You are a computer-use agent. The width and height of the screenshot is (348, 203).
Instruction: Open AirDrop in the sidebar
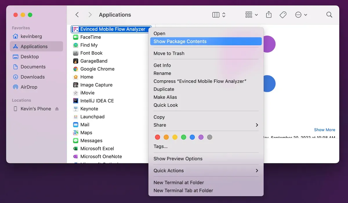[36, 87]
